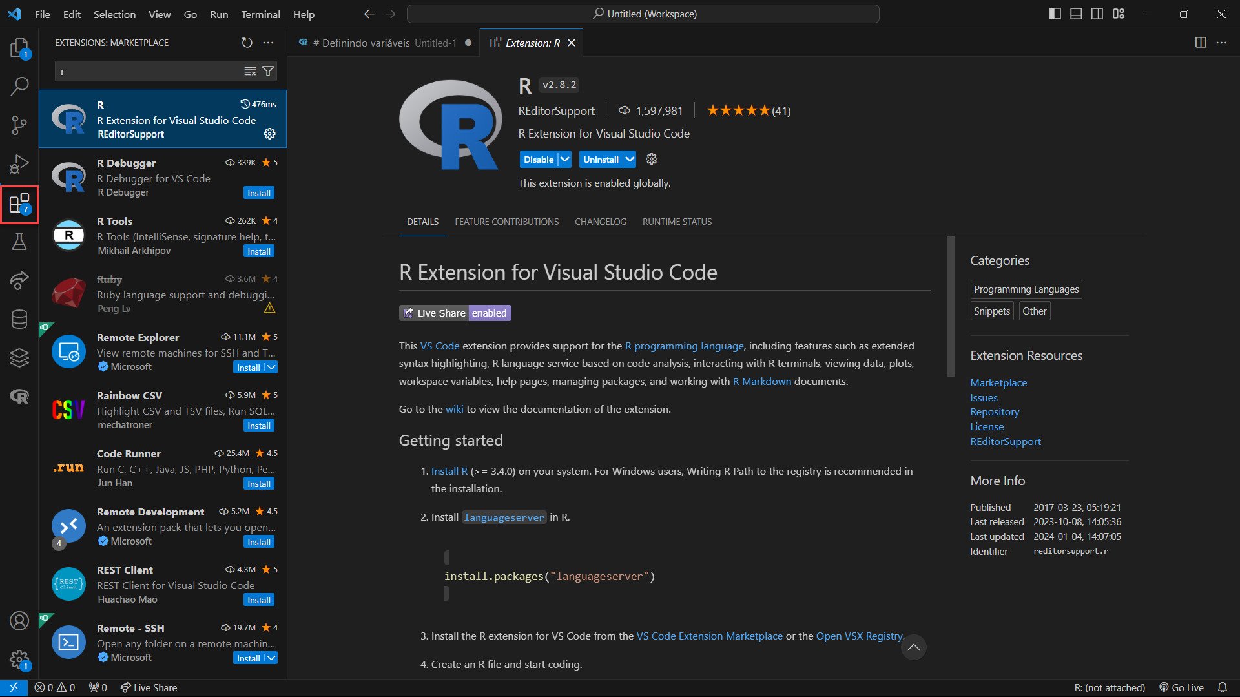The width and height of the screenshot is (1240, 697).
Task: Open the customize layout icon
Action: [1119, 14]
